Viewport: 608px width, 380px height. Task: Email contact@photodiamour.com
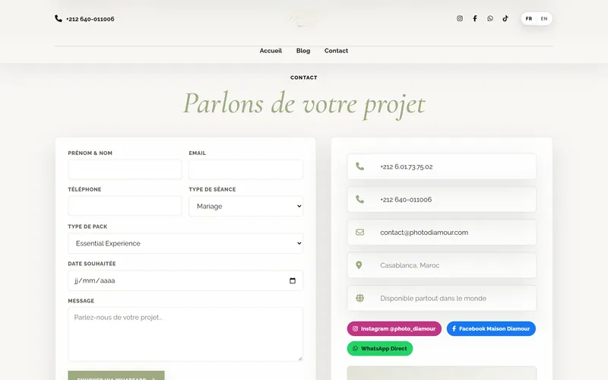[424, 233]
